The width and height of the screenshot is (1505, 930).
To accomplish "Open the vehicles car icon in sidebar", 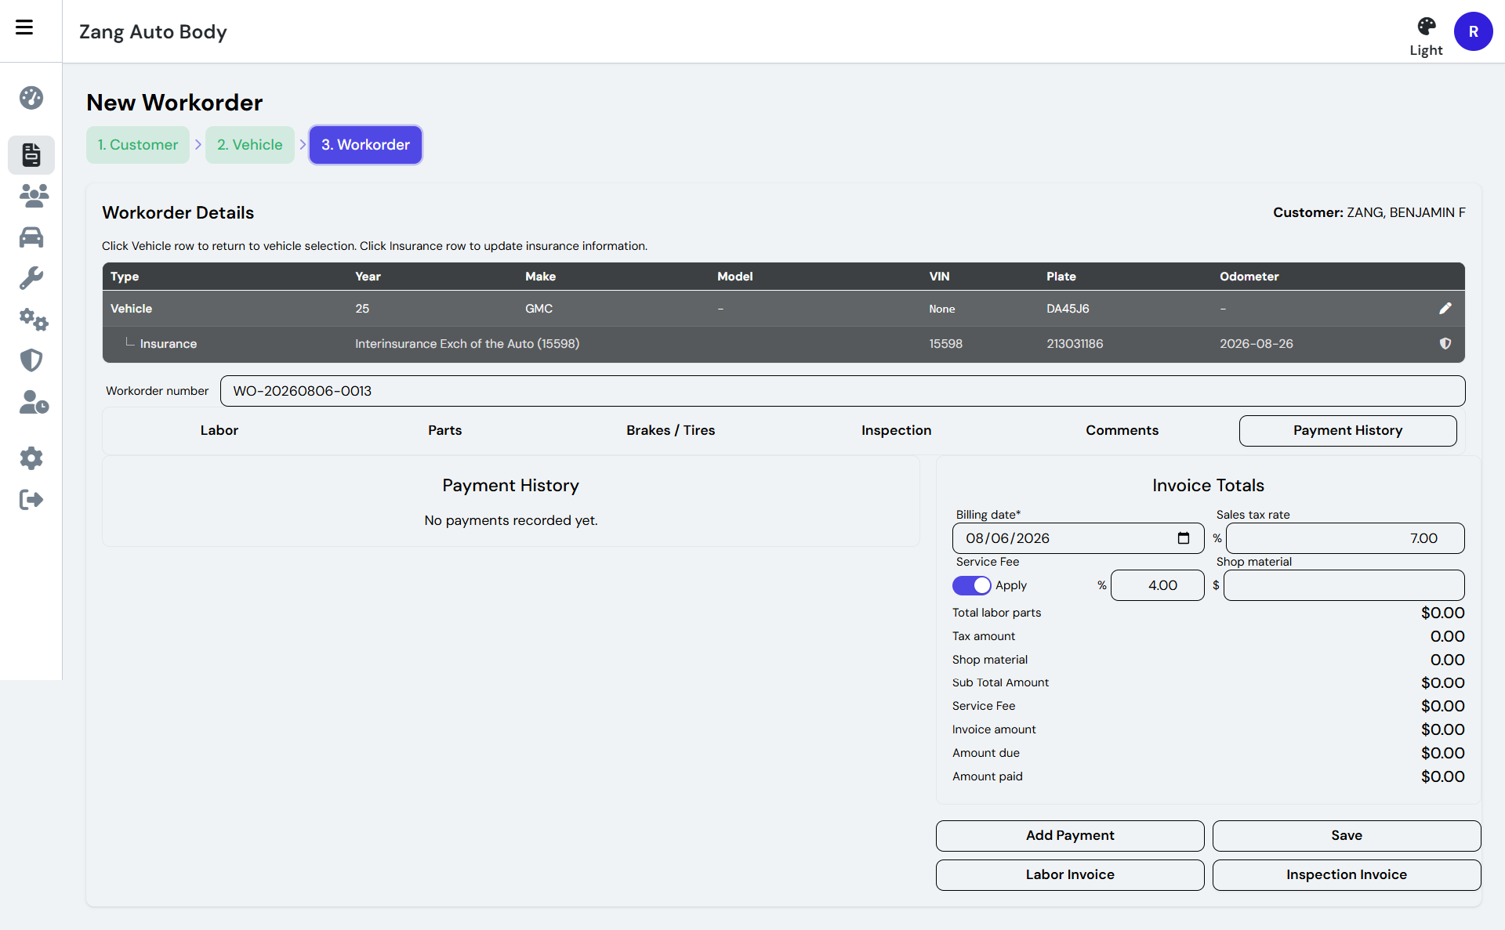I will click(31, 237).
